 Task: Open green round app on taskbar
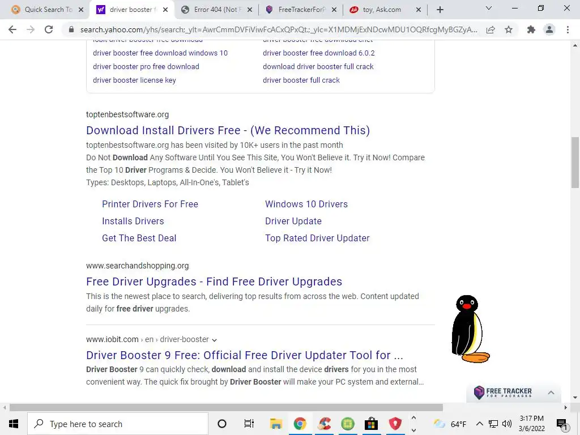tap(348, 424)
